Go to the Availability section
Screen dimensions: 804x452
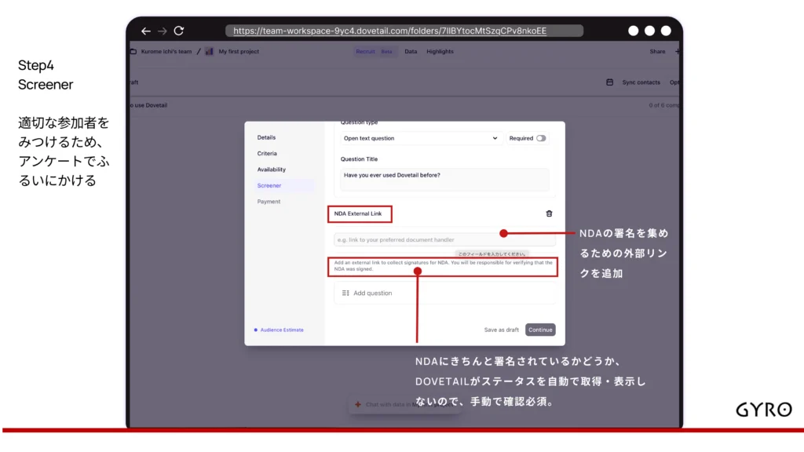[x=272, y=169]
